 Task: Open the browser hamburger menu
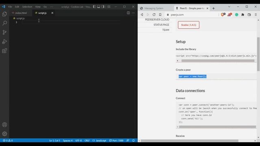point(256,15)
